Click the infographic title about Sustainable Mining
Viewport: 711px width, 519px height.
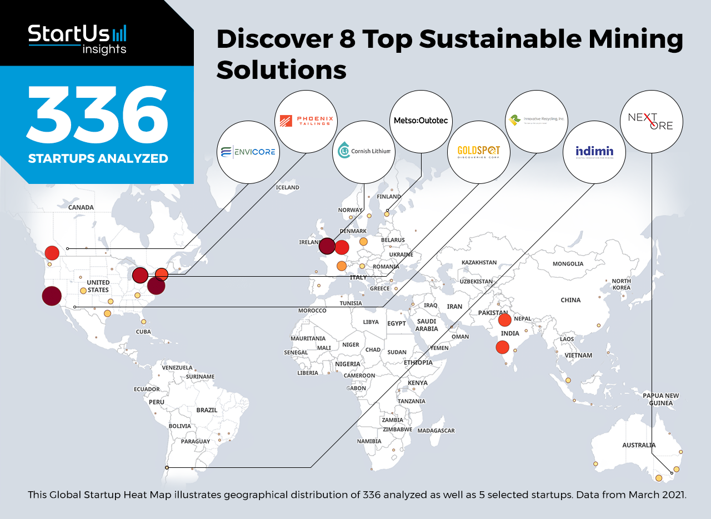click(x=449, y=54)
